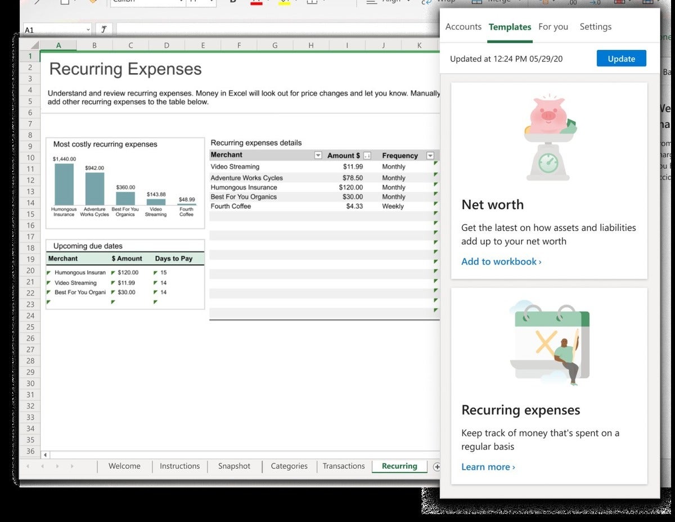Click the last-sheet navigation arrow
Viewport: 675px width, 522px height.
(x=71, y=466)
